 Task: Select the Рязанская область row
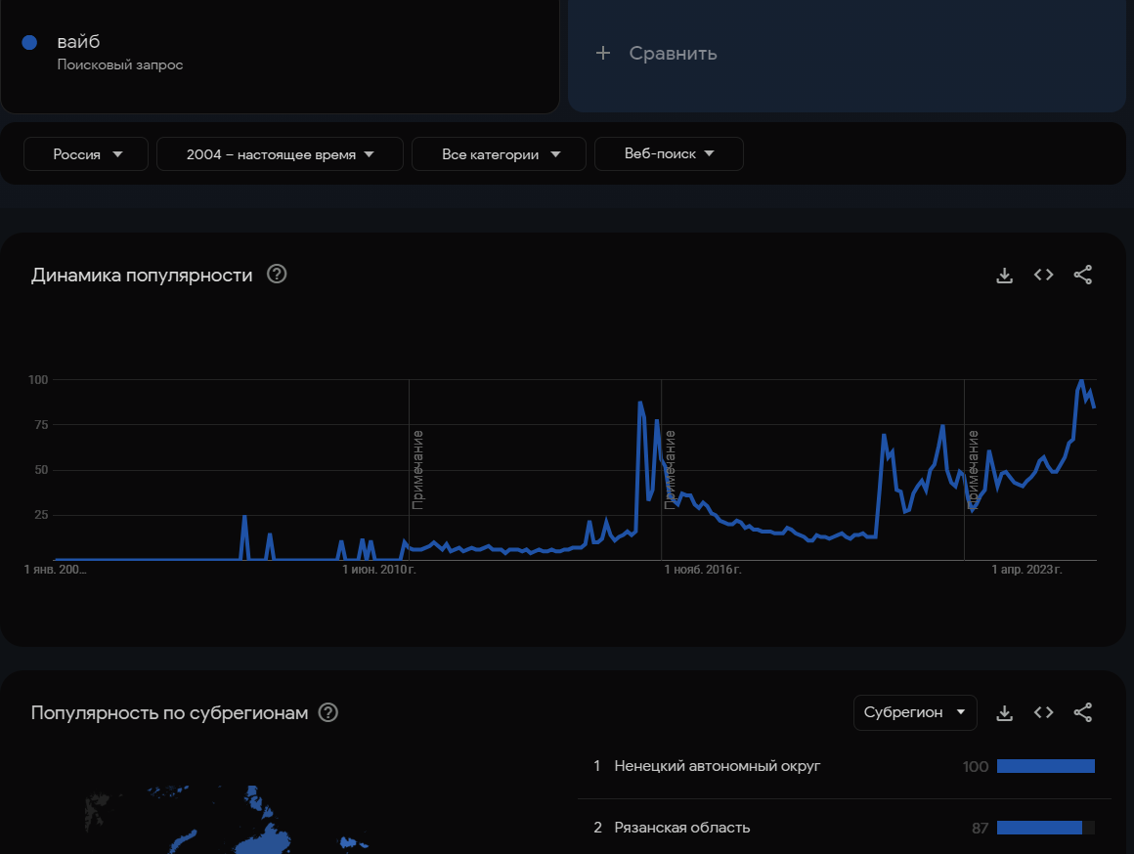(x=844, y=828)
